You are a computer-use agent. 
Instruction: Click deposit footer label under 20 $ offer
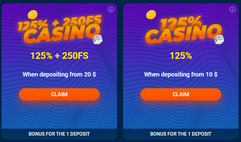coord(59,134)
